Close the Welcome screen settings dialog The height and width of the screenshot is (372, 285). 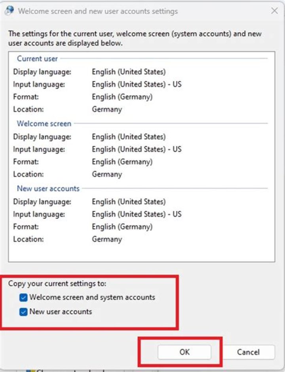point(275,11)
